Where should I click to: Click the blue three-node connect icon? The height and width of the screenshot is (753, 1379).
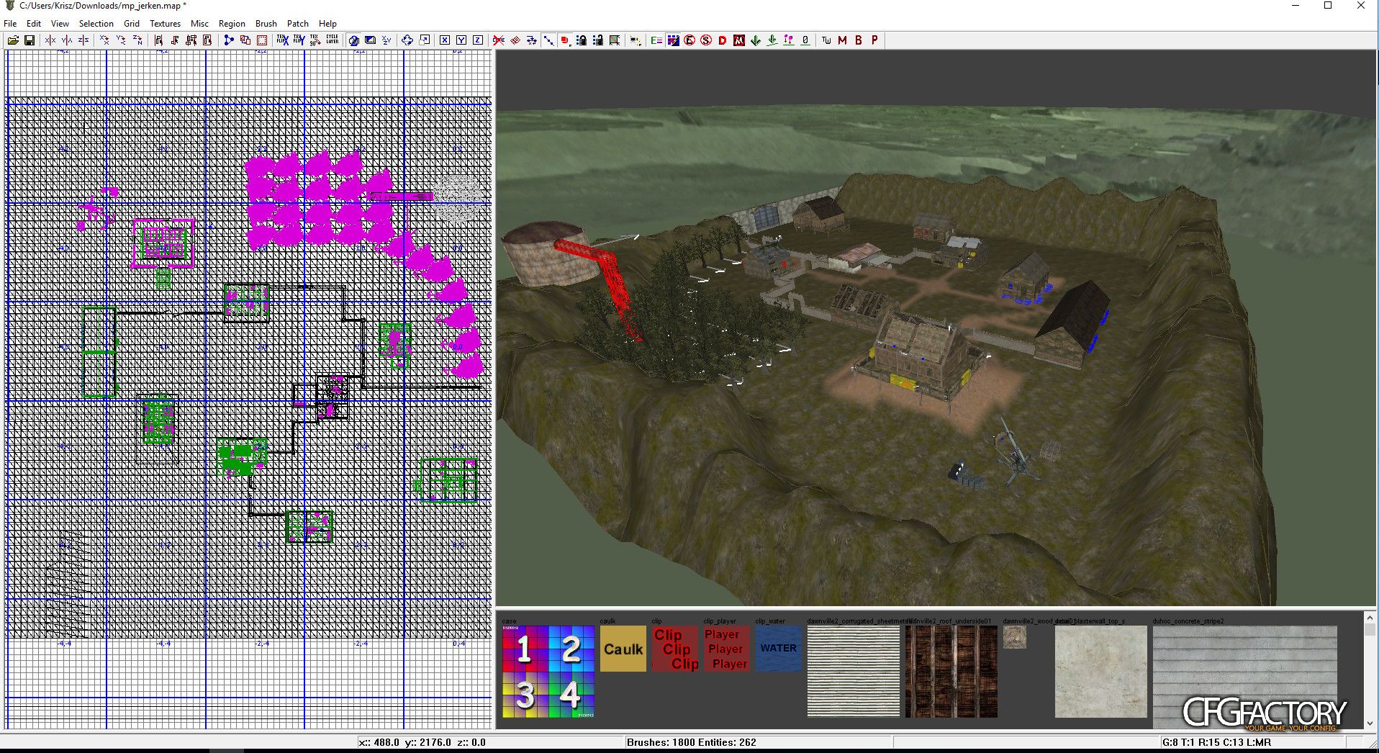229,40
